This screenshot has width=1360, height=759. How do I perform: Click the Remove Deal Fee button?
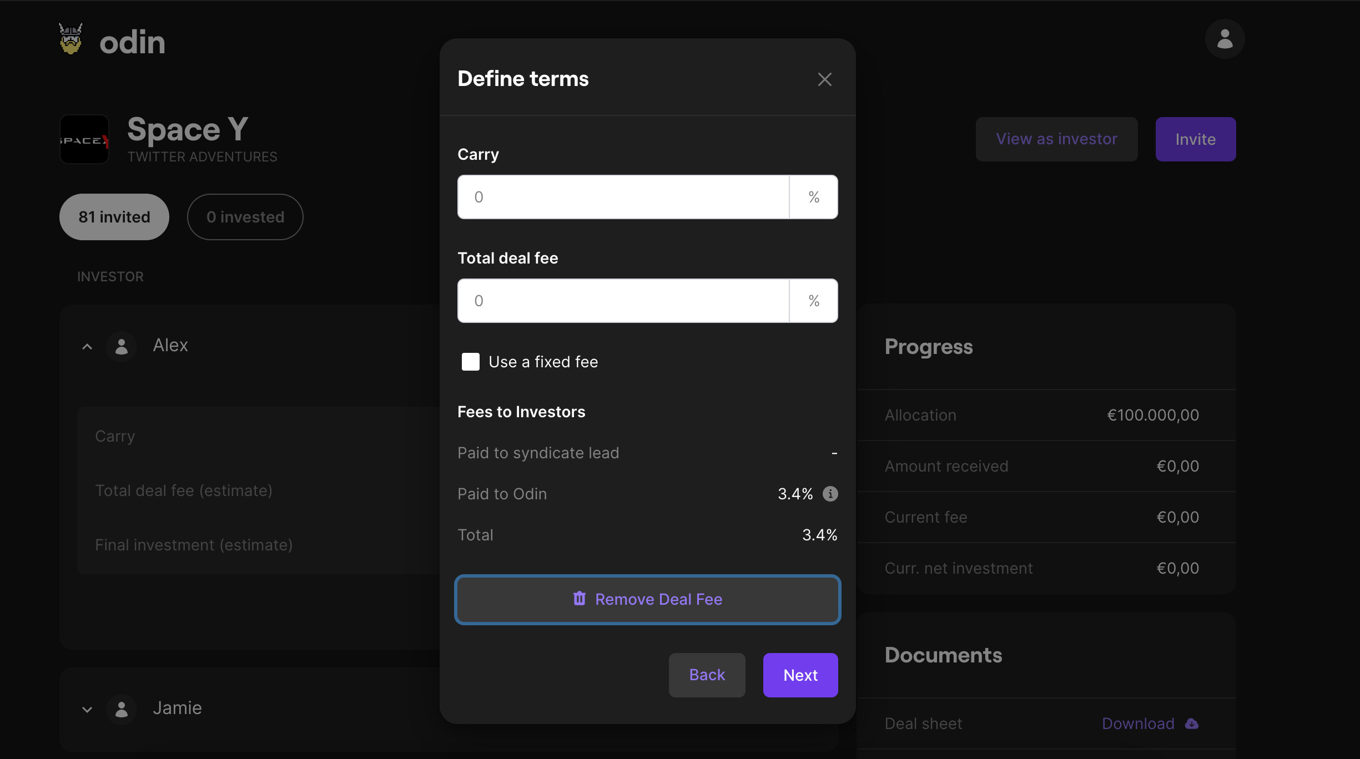click(647, 599)
